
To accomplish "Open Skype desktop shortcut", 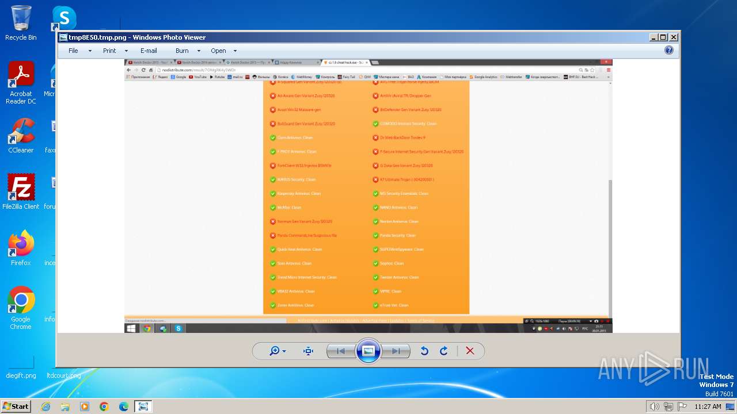I will [63, 18].
